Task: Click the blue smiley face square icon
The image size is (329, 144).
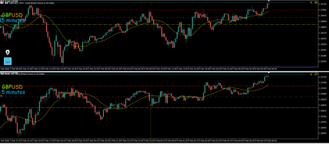Action: click(x=8, y=61)
